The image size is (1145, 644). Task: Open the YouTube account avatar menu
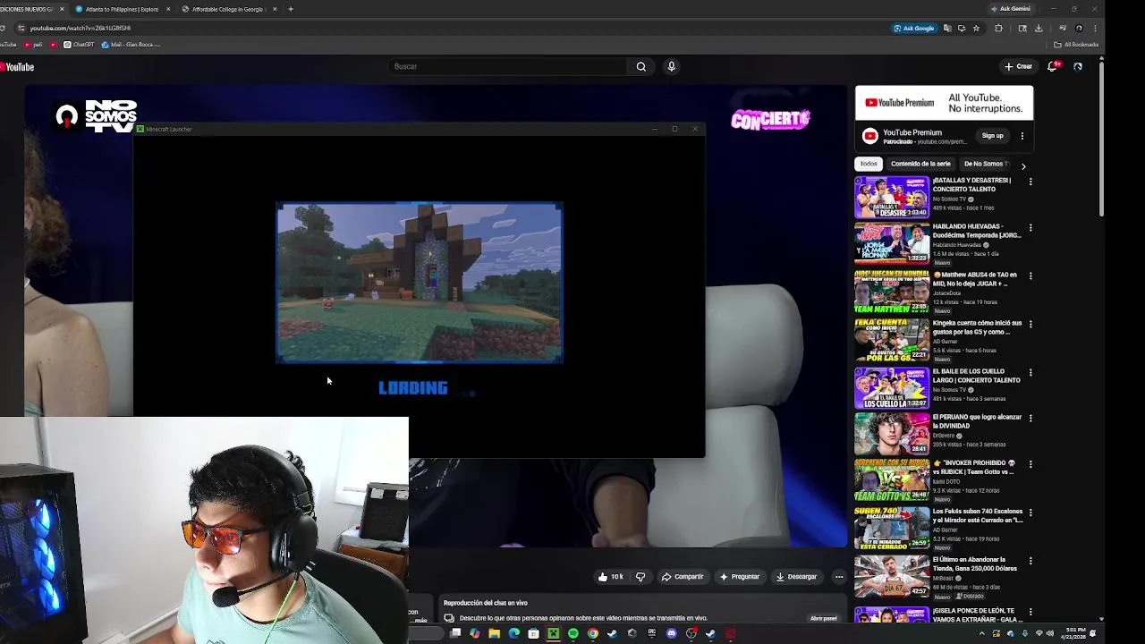pos(1078,66)
